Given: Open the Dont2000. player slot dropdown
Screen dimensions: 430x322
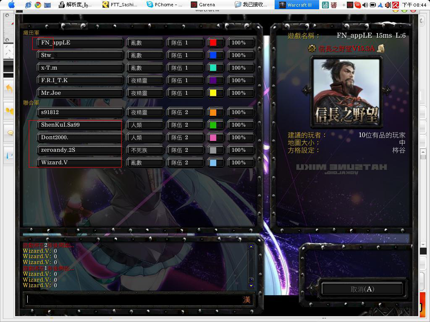Looking at the screenshot, I should (x=80, y=138).
